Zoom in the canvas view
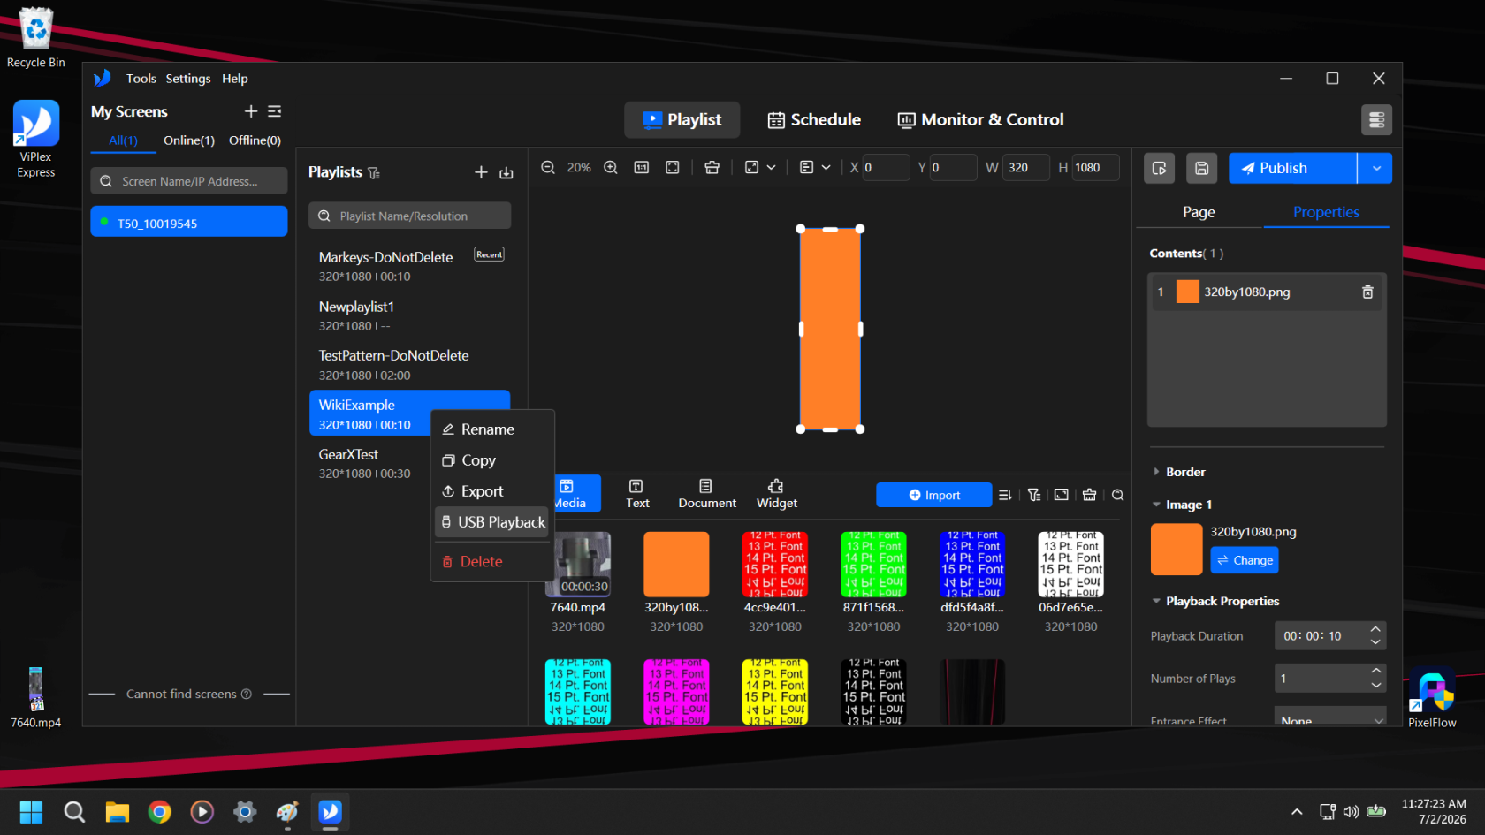Viewport: 1485px width, 835px height. 611,168
